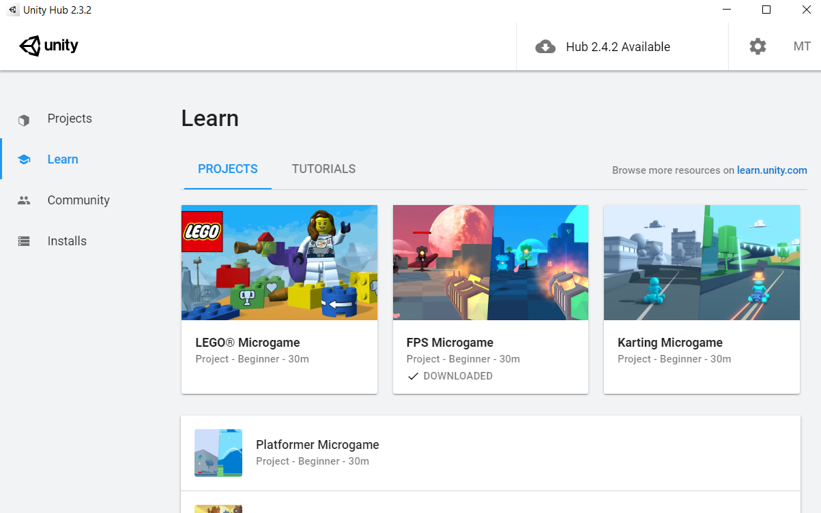
Task: Open the Karting Microgame thumbnail
Action: pos(702,262)
